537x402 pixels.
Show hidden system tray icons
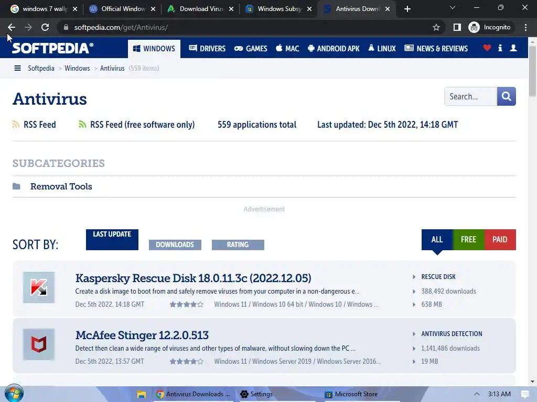(x=476, y=394)
